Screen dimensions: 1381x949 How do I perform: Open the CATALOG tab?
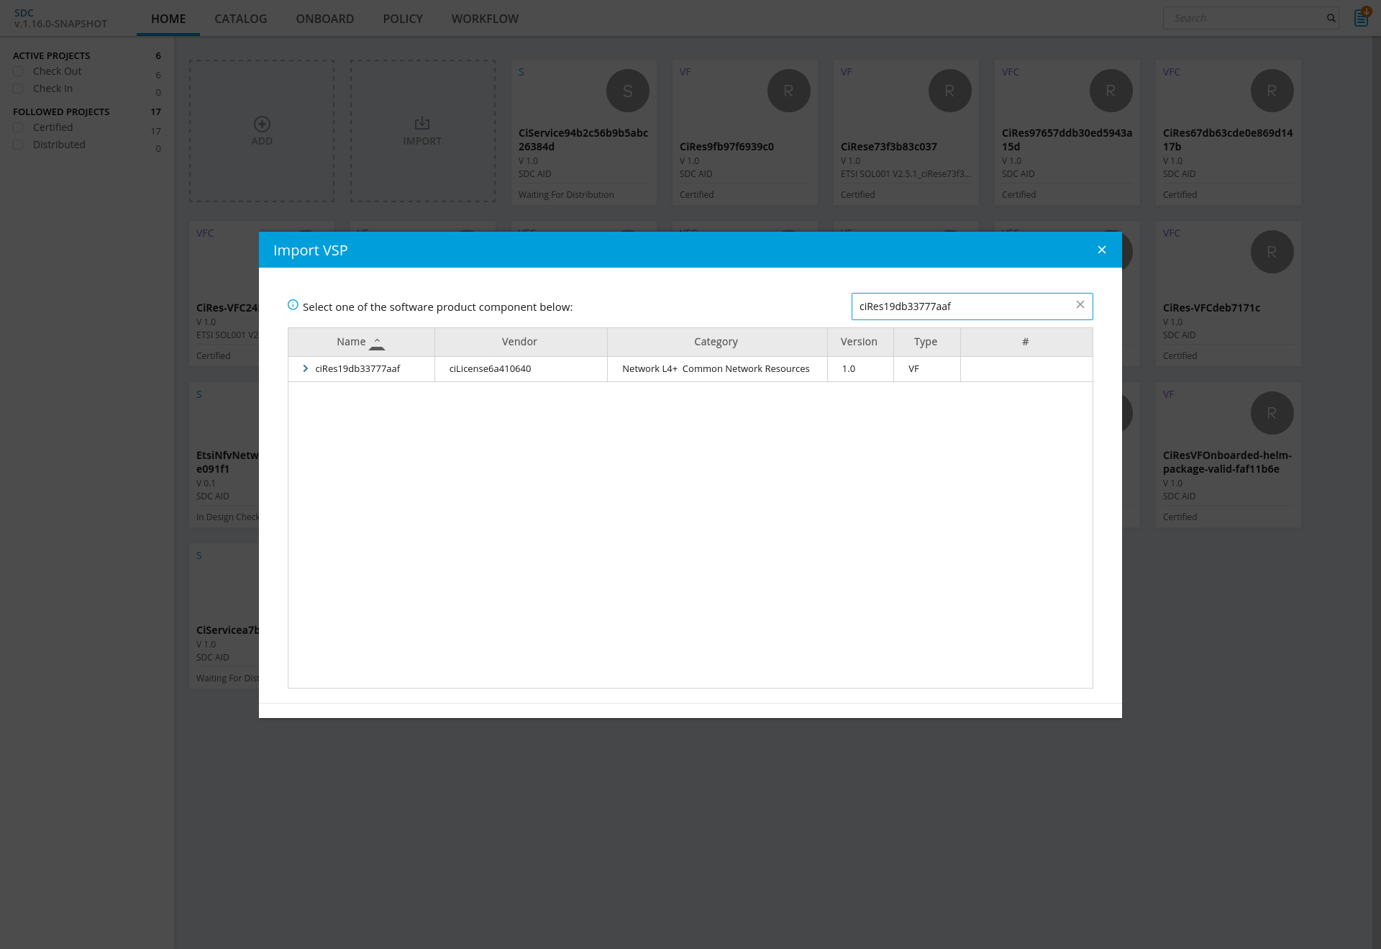[240, 19]
